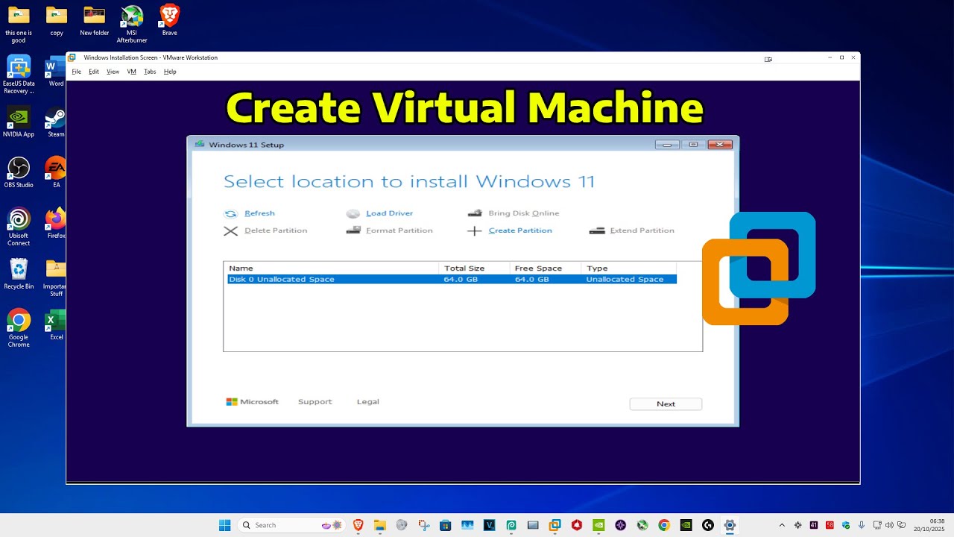
Task: Click the microphone tray icon
Action: coord(862,525)
